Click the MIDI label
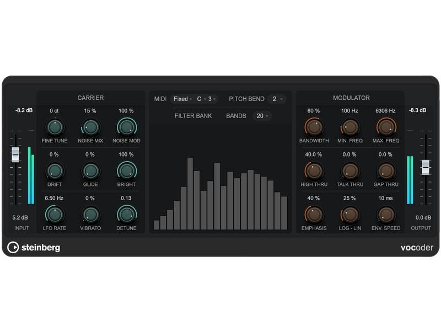Image resolution: width=441 pixels, height=331 pixels. point(160,99)
